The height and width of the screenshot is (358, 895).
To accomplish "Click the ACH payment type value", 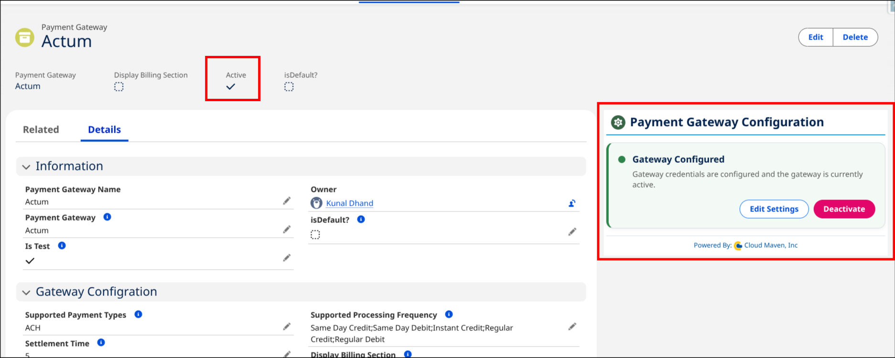I will [x=33, y=328].
